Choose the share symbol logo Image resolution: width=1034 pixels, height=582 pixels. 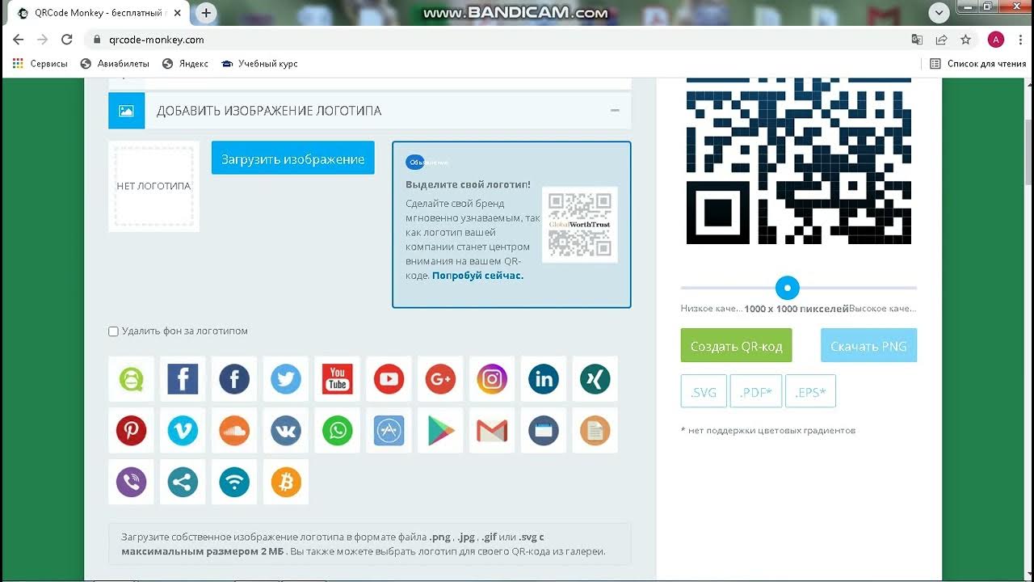[x=183, y=483]
